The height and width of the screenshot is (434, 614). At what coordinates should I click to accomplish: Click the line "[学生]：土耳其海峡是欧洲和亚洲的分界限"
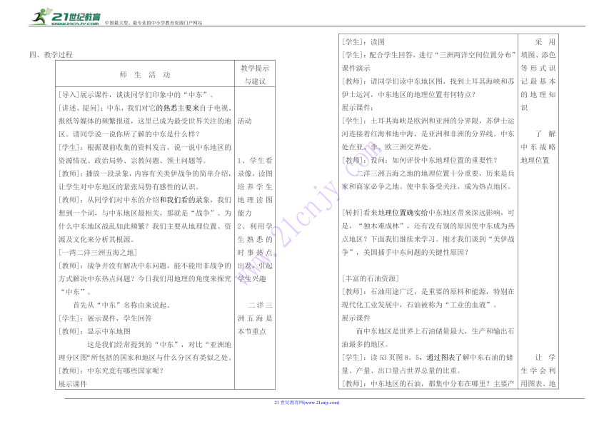point(428,121)
